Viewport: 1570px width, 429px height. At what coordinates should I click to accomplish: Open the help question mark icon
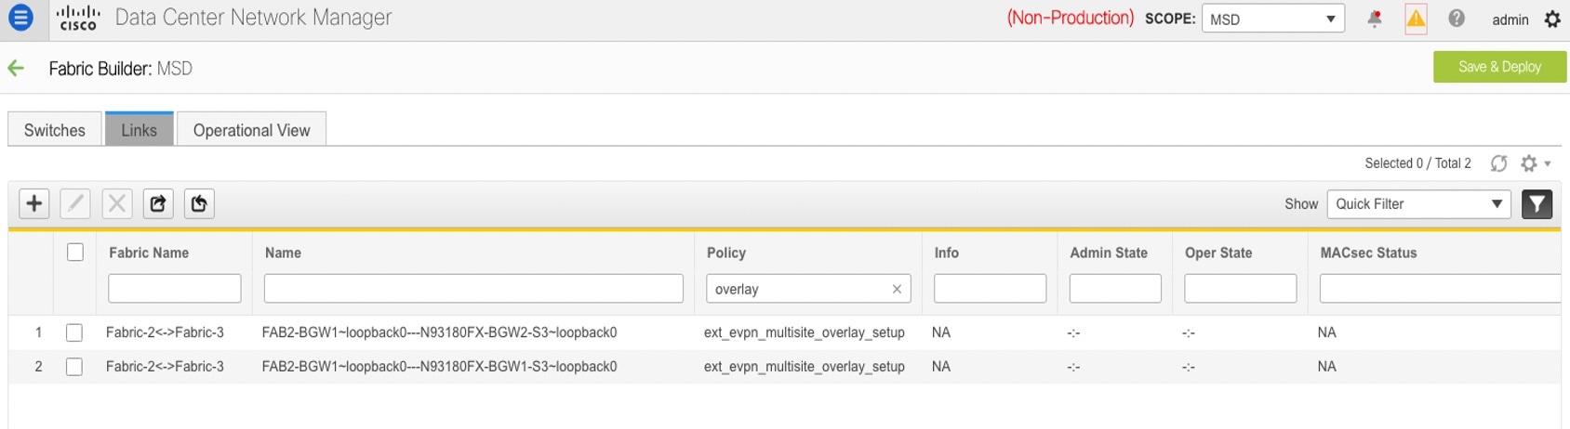tap(1457, 19)
